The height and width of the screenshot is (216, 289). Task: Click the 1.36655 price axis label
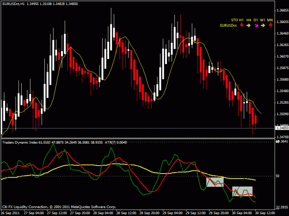click(283, 22)
